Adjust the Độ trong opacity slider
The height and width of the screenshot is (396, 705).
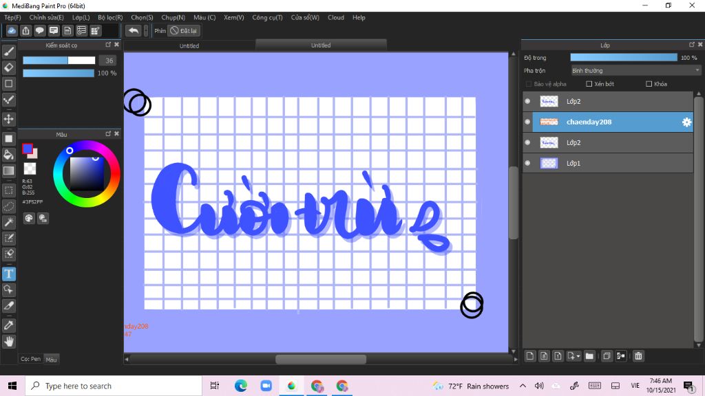(624, 58)
